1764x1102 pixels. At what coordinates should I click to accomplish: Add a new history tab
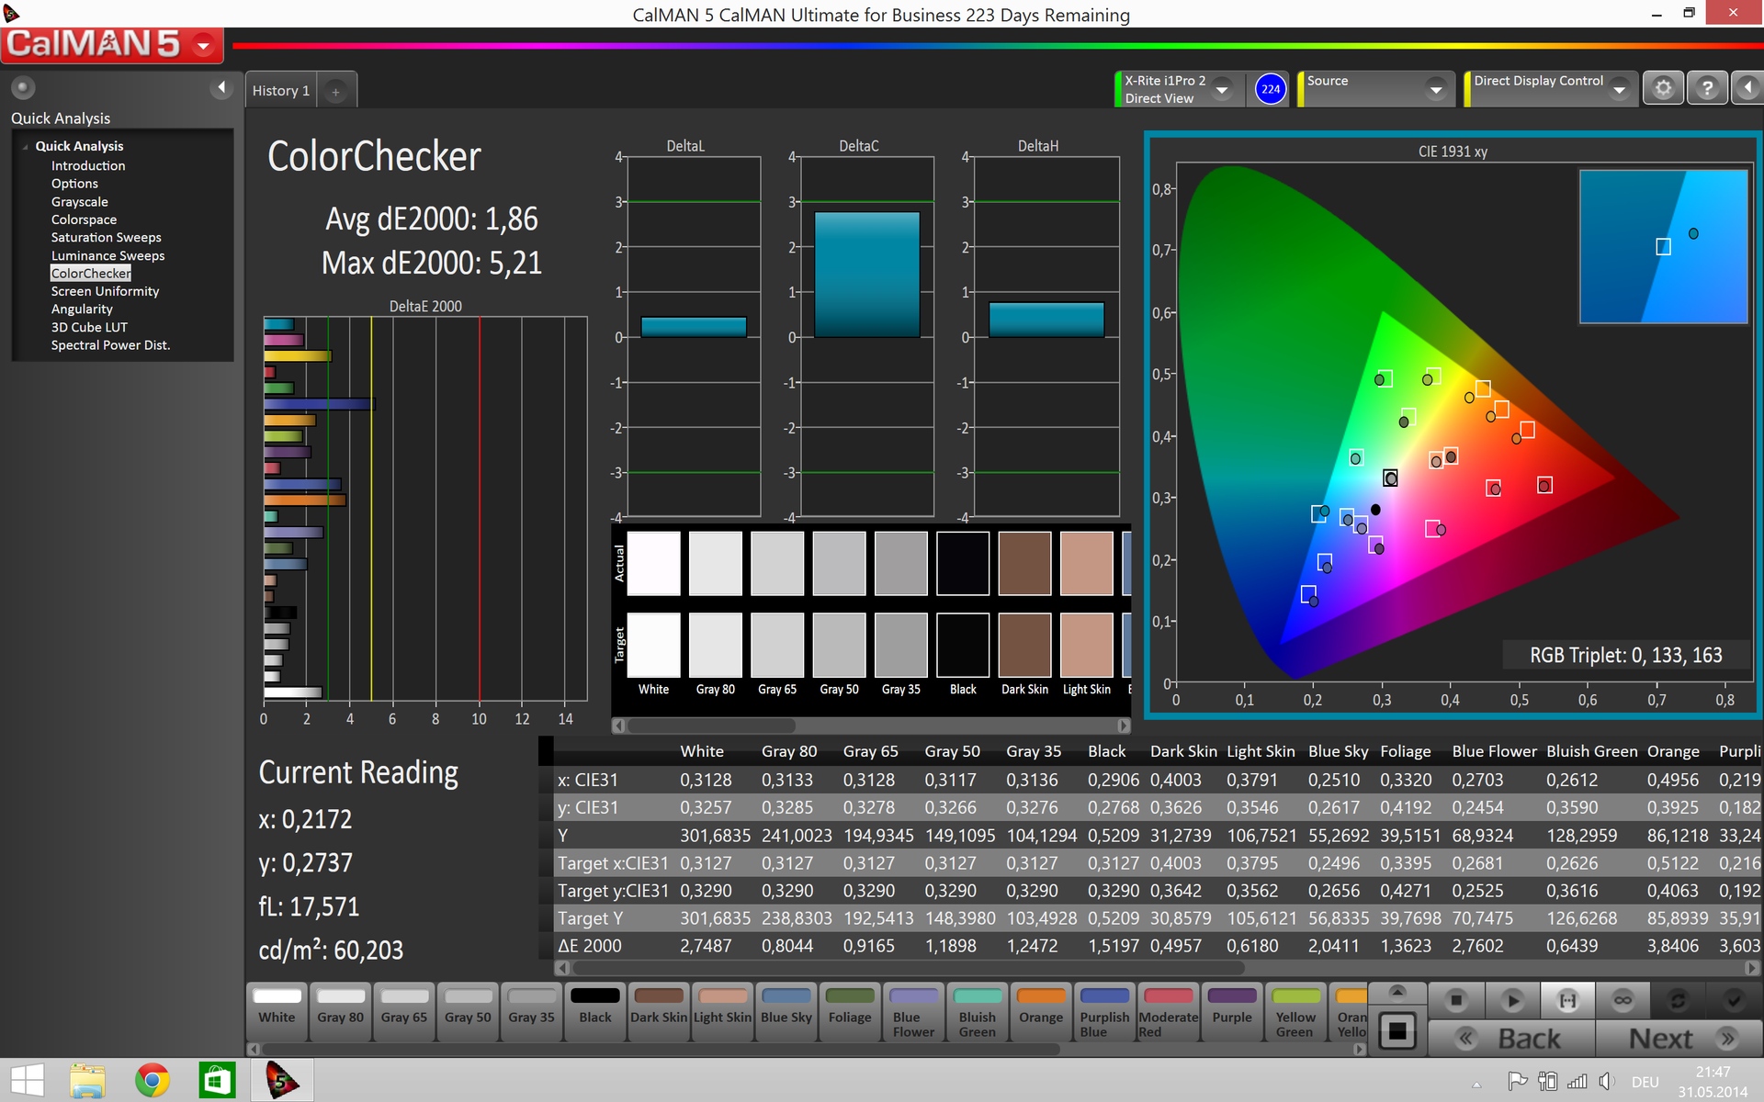coord(336,91)
